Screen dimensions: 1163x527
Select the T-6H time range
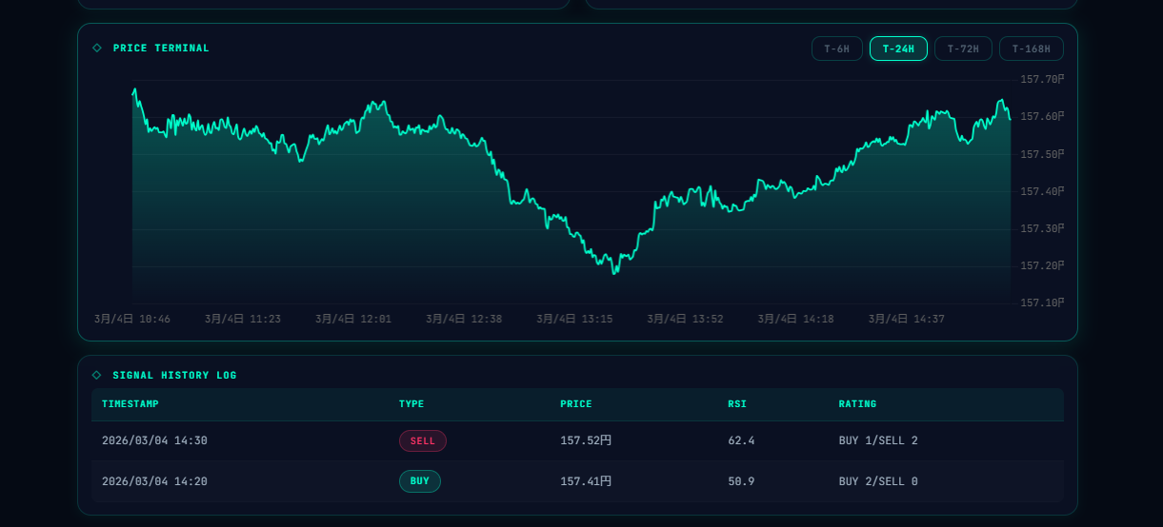point(836,49)
